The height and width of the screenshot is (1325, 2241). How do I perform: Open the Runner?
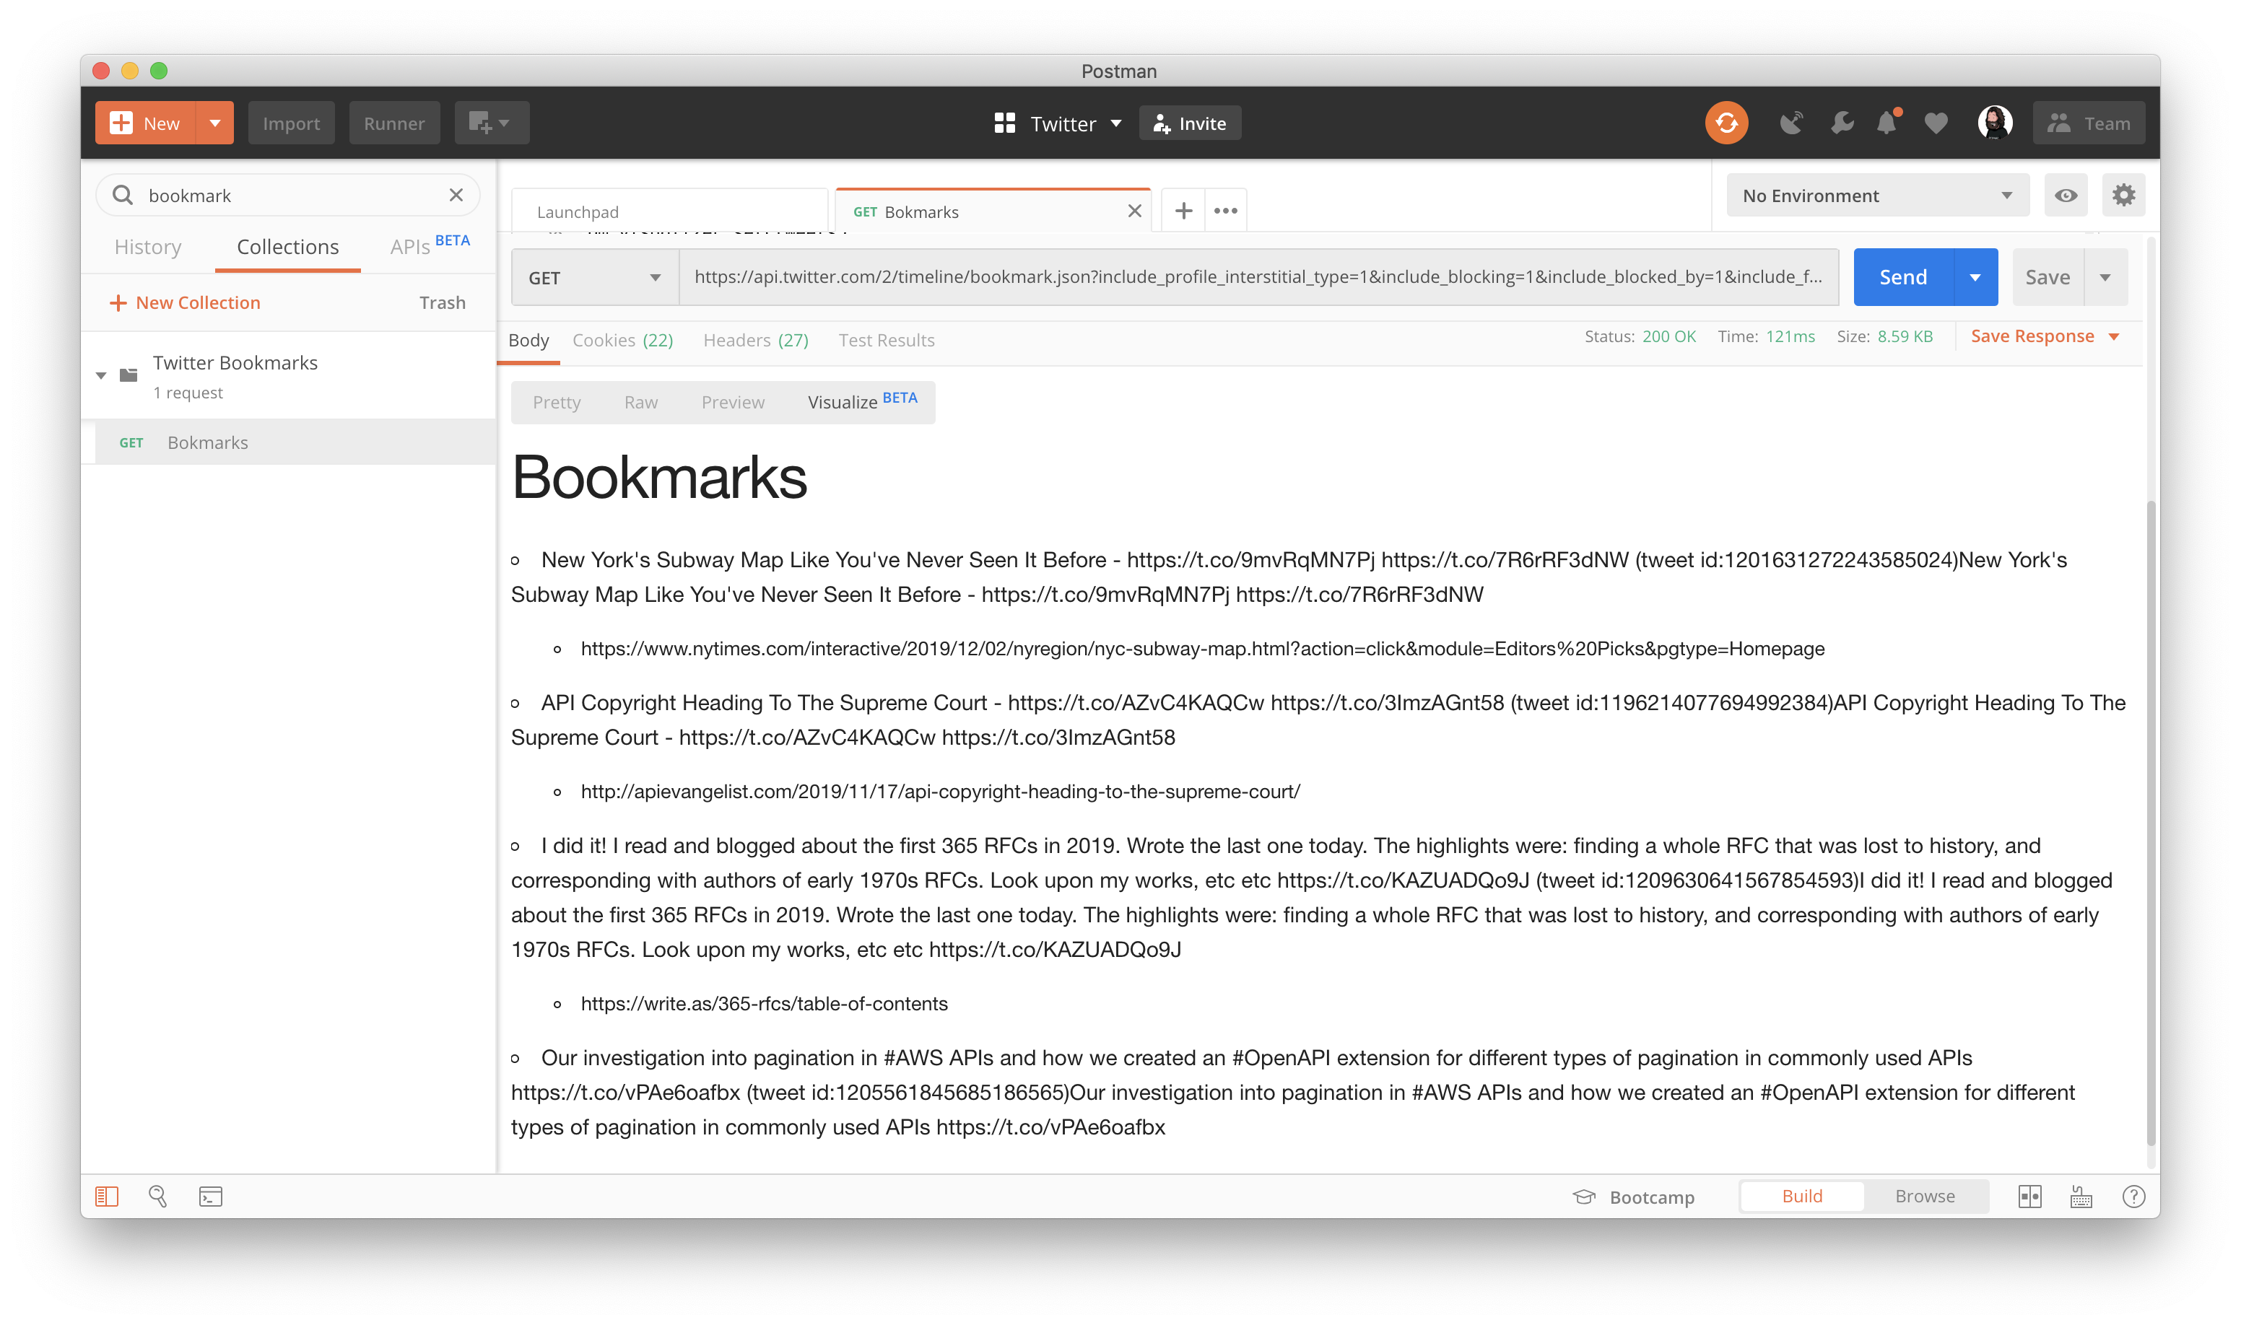[x=394, y=123]
